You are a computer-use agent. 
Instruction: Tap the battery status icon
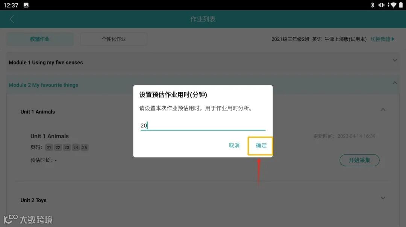[401, 5]
